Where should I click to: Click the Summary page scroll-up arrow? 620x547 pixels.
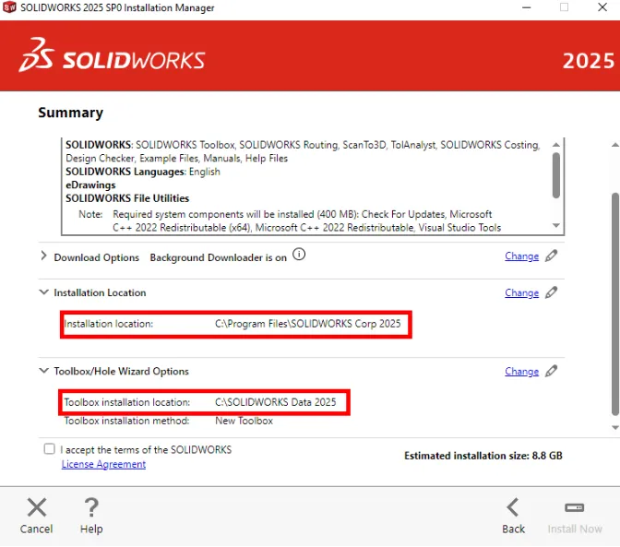(614, 145)
